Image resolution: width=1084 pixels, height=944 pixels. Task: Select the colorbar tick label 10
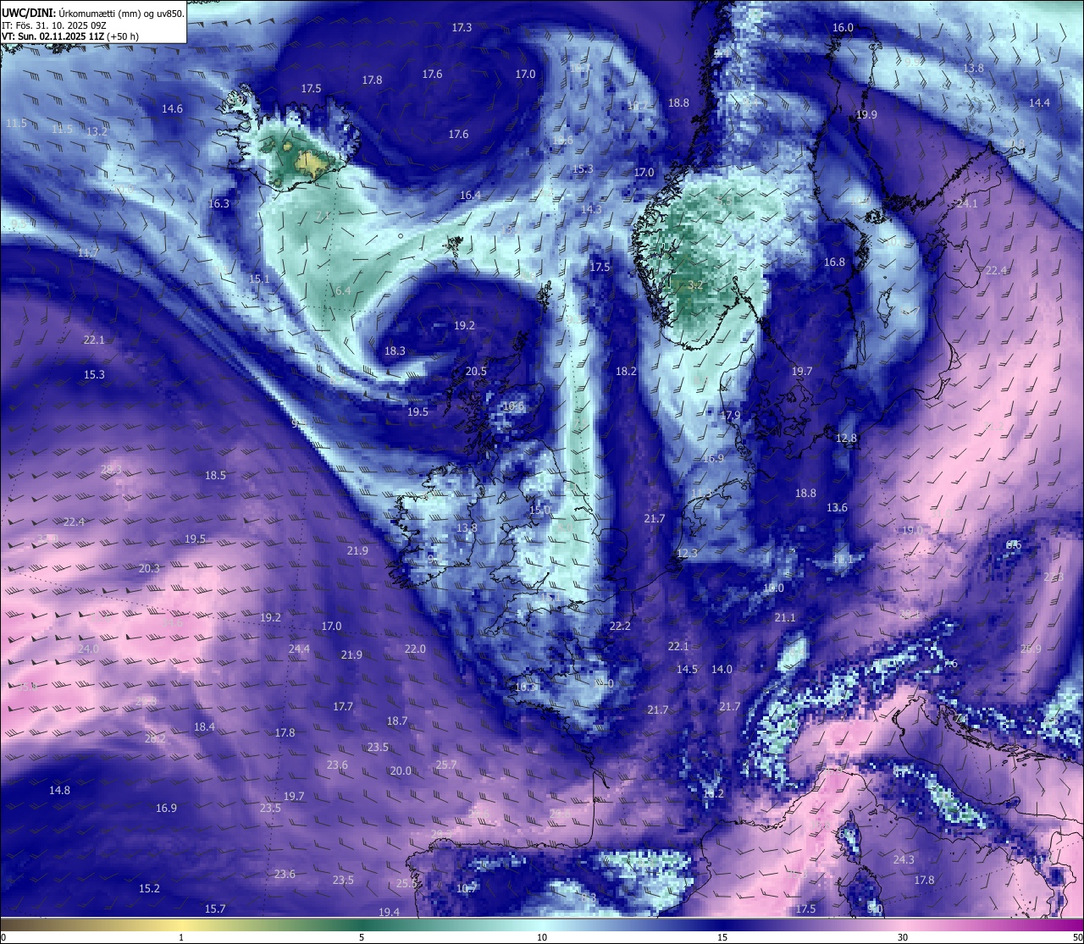coord(542,937)
